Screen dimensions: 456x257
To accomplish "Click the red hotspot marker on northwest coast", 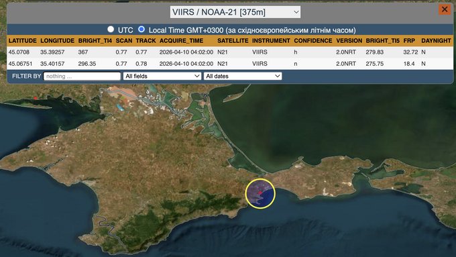I will 36,98.
